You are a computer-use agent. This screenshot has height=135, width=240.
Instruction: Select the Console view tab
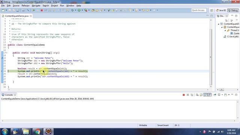coord(9,95)
